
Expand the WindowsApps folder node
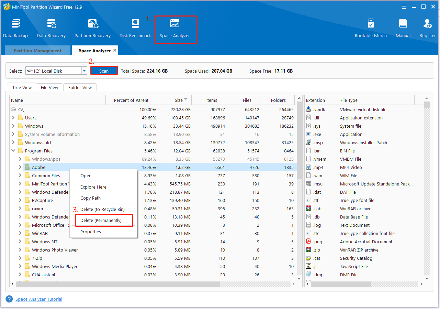20,159
